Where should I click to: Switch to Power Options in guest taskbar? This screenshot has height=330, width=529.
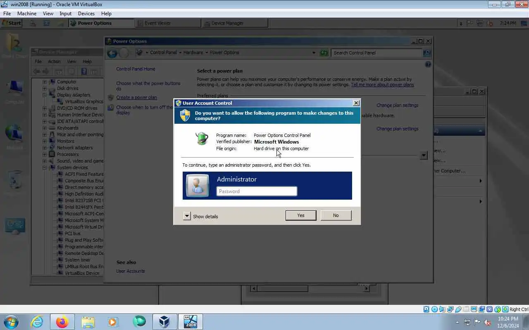pos(101,23)
